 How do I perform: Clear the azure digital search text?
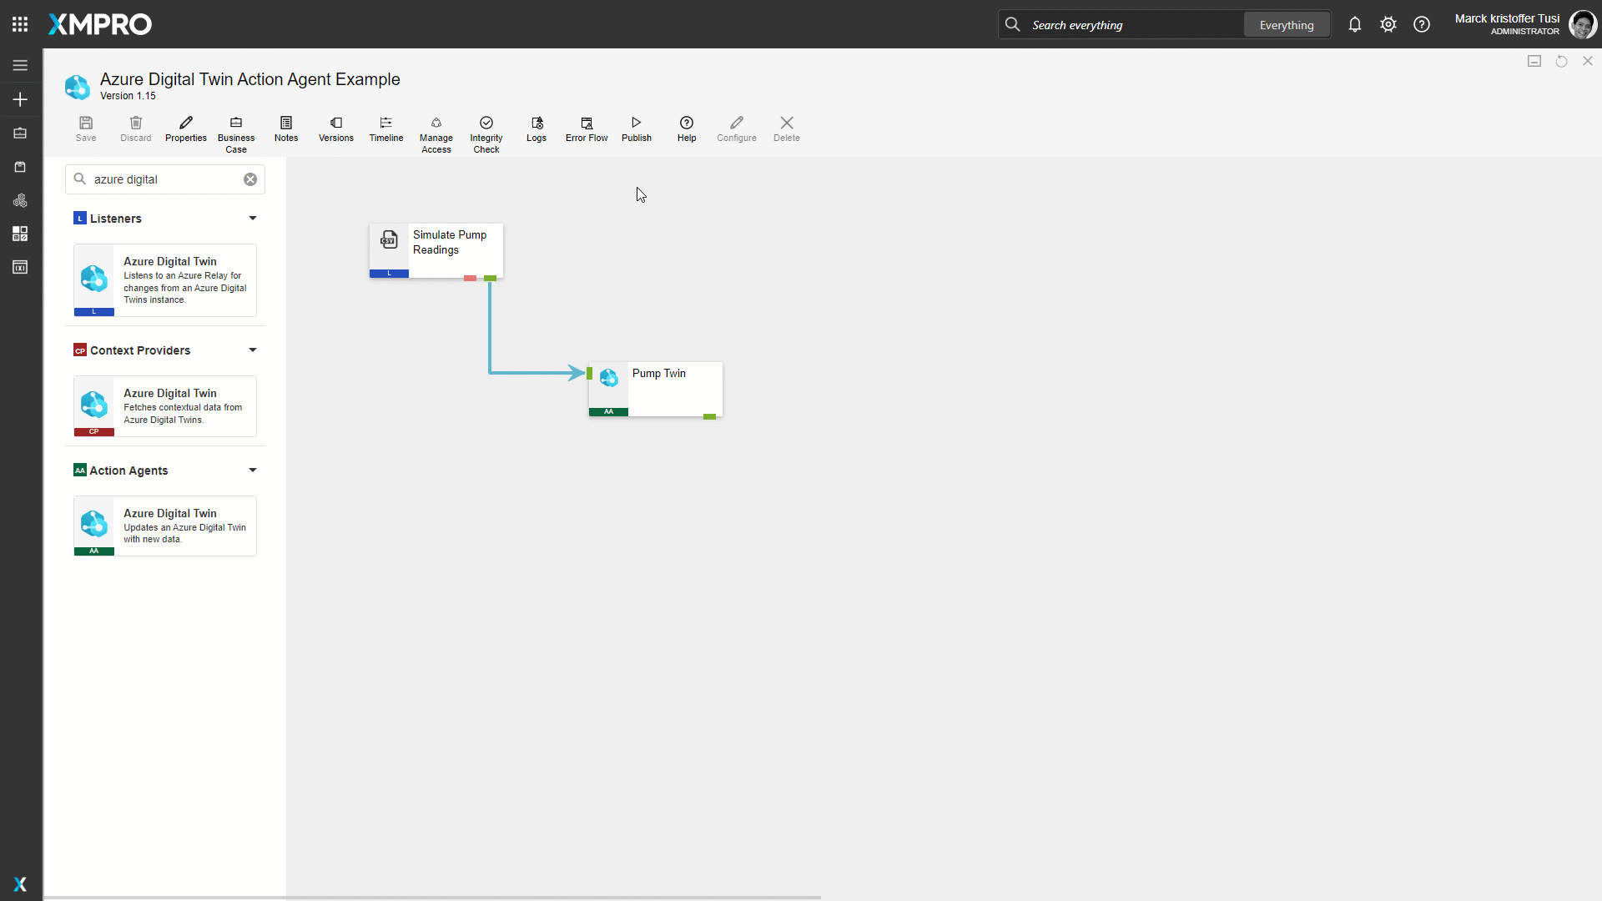[250, 179]
